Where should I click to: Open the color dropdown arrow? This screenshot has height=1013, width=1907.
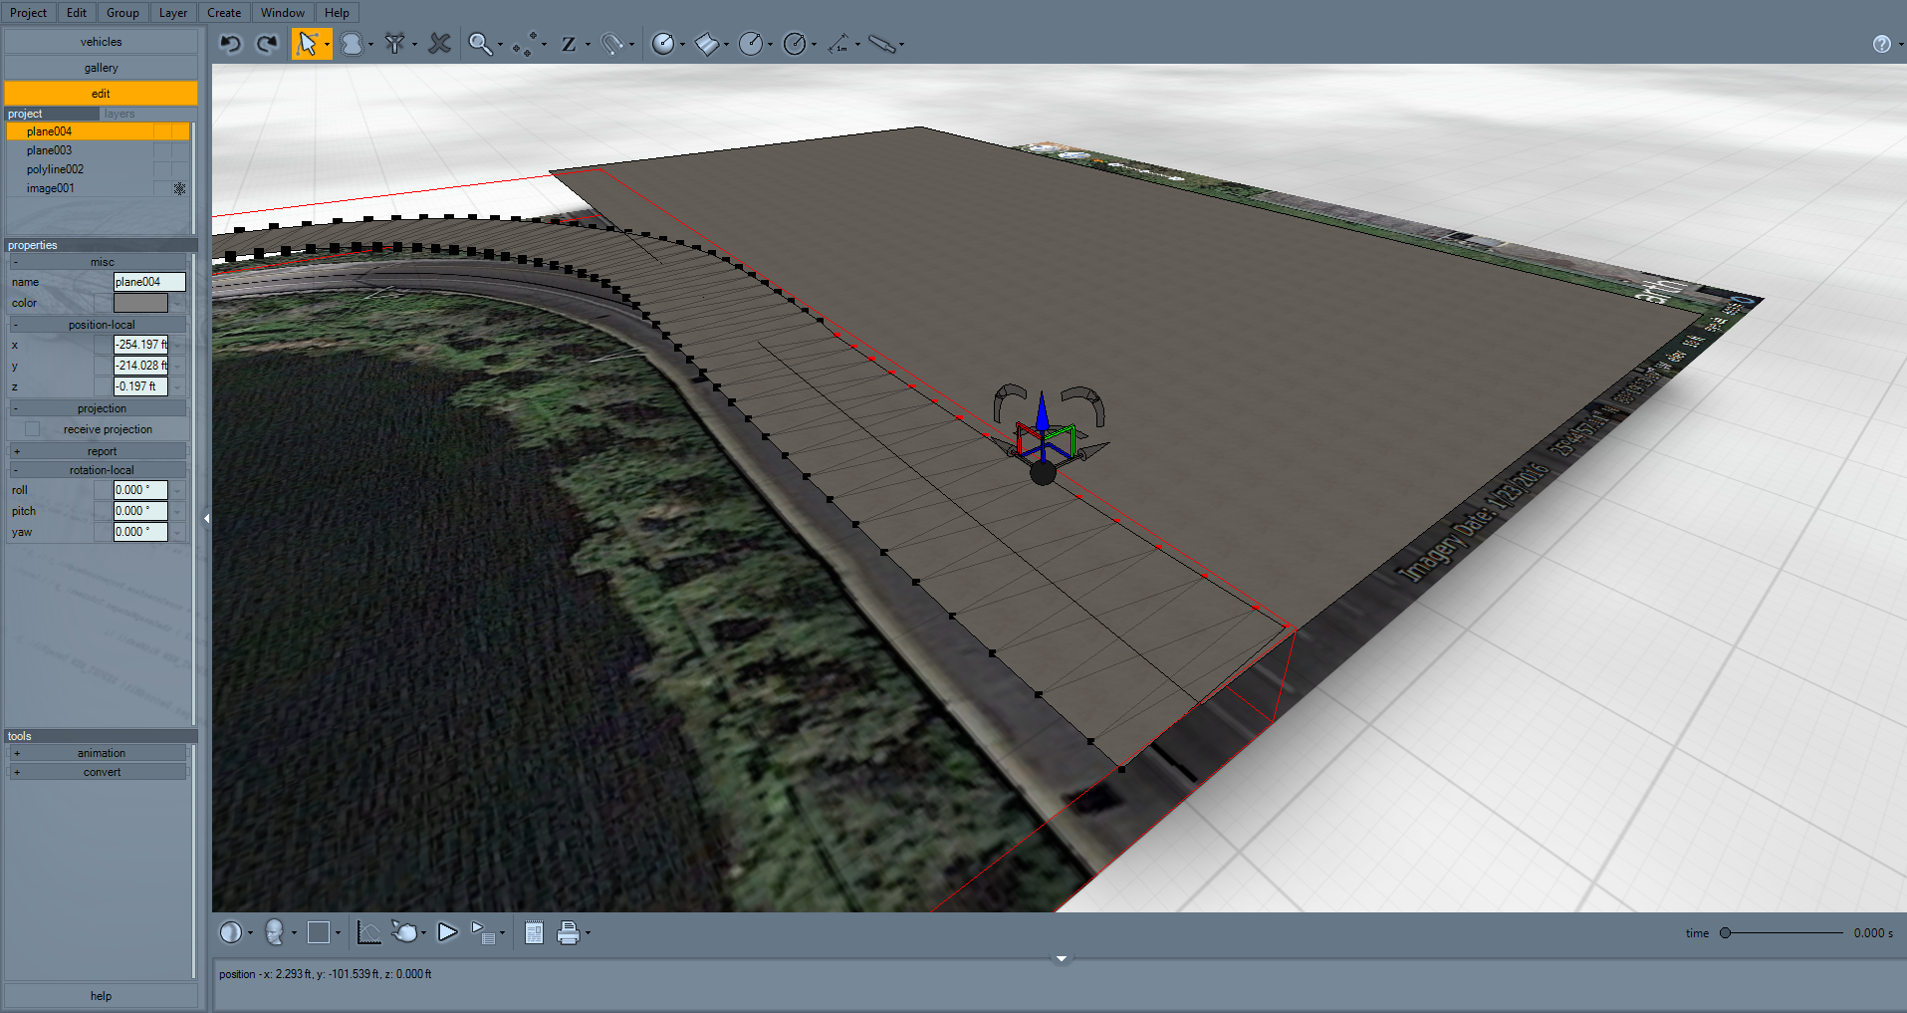pos(178,303)
